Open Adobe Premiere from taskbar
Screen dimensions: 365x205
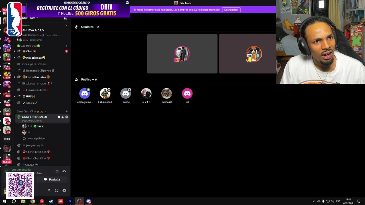click(x=70, y=201)
